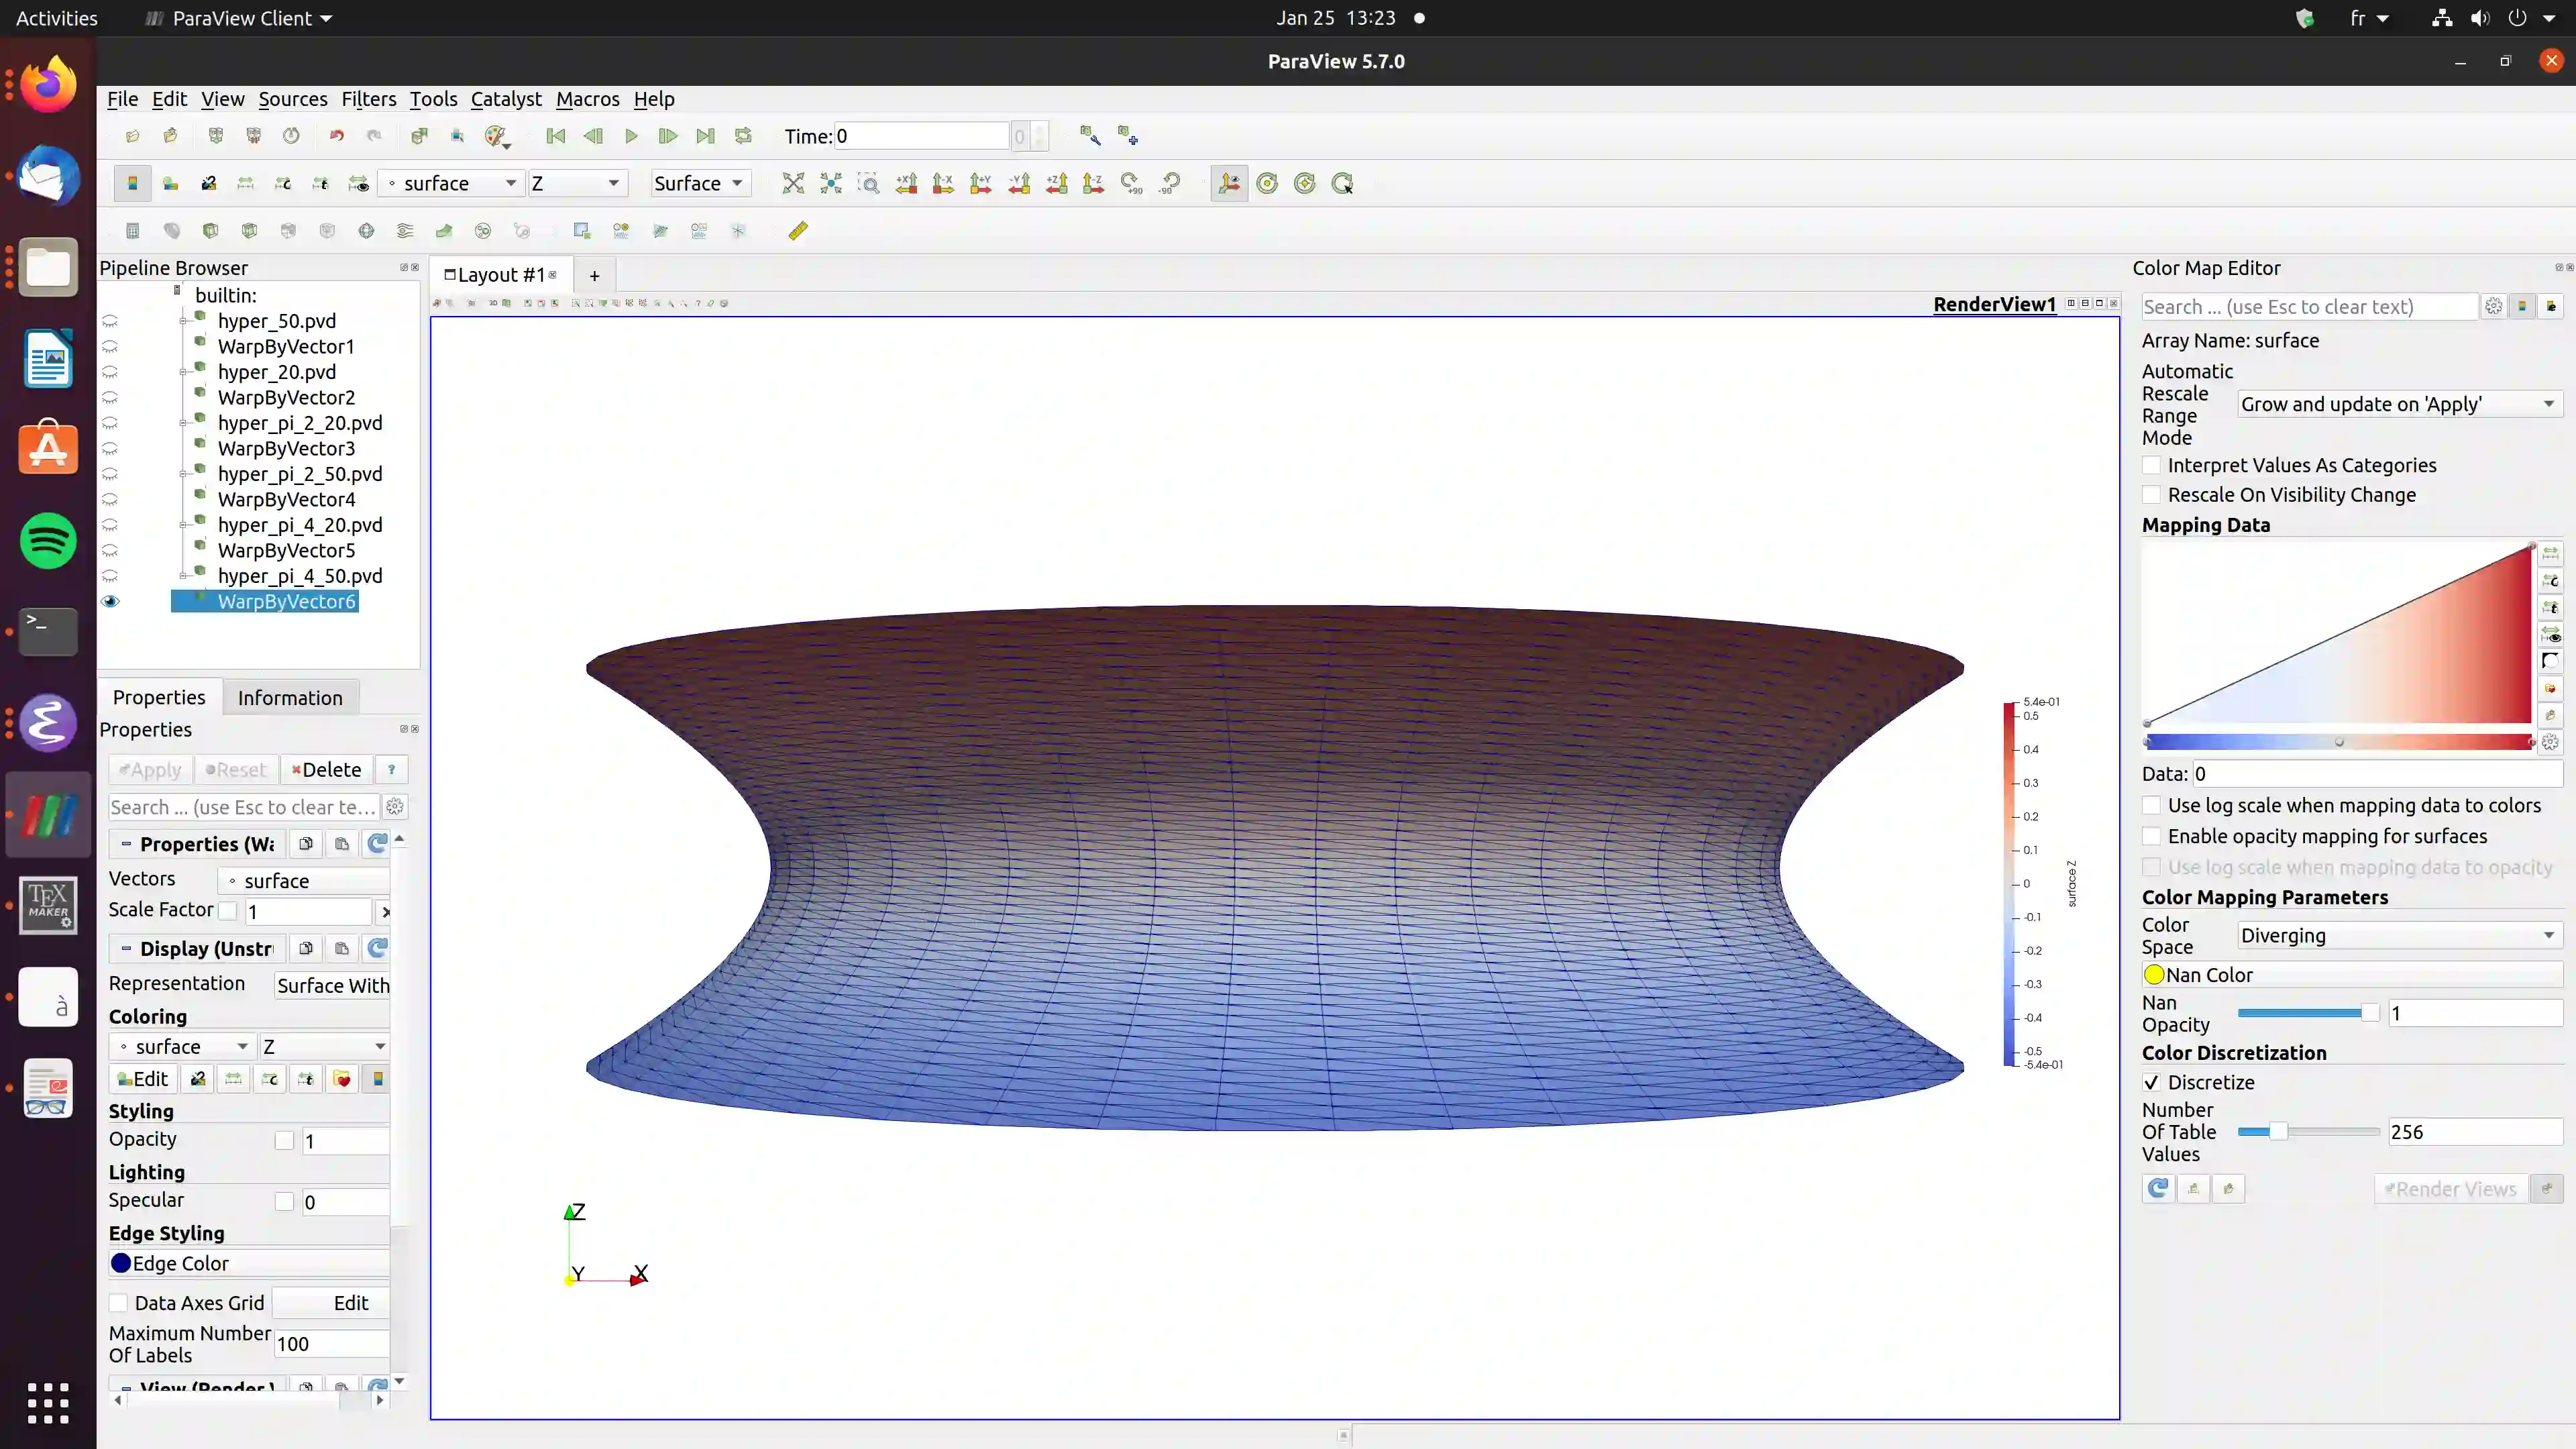Enable Interpret Values As Categories checkbox
The image size is (2576, 1449).
[2152, 465]
